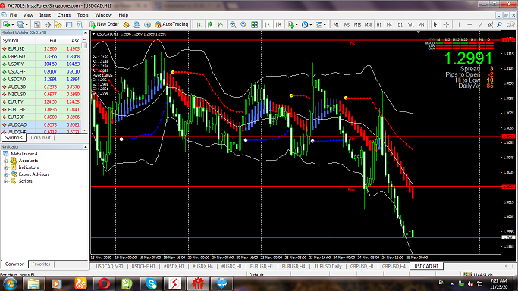Toggle the Market Watch panel icon
The width and height of the screenshot is (518, 291).
coord(37,24)
